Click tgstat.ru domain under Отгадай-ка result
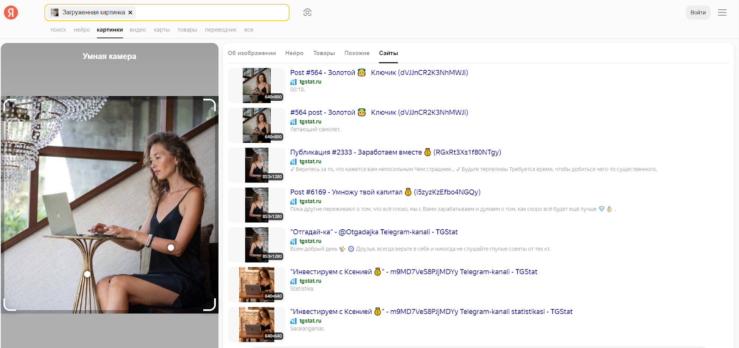The image size is (739, 348). (x=310, y=241)
